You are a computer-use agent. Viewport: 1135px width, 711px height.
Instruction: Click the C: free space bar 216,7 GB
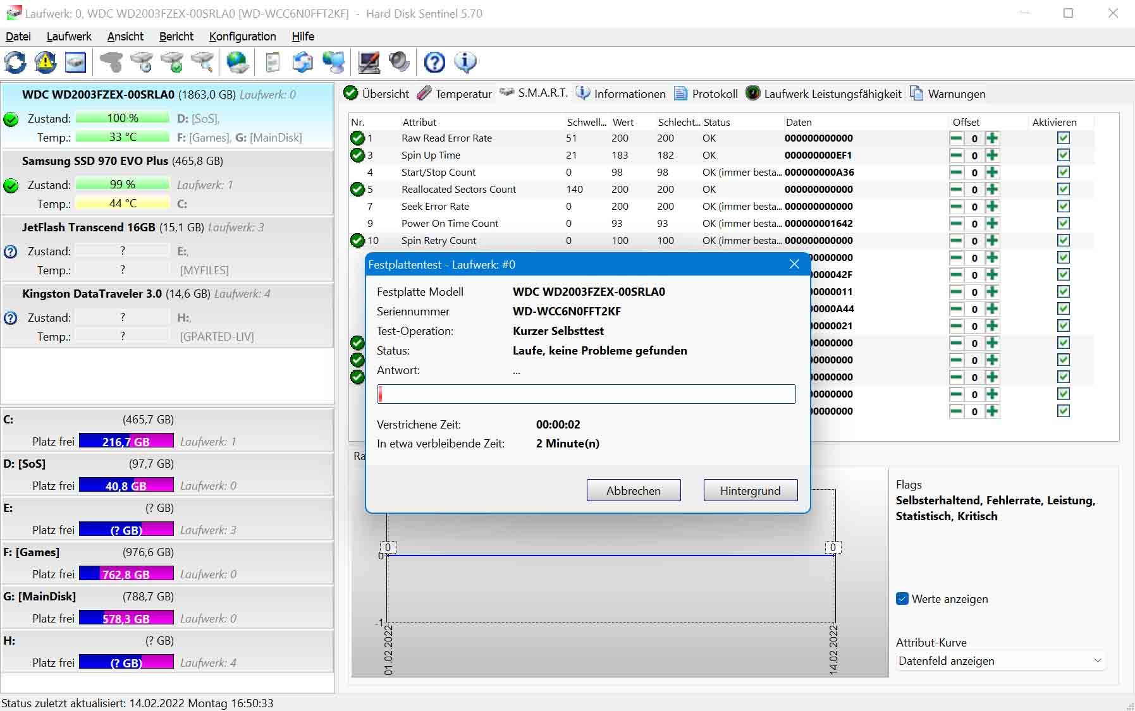pos(126,441)
